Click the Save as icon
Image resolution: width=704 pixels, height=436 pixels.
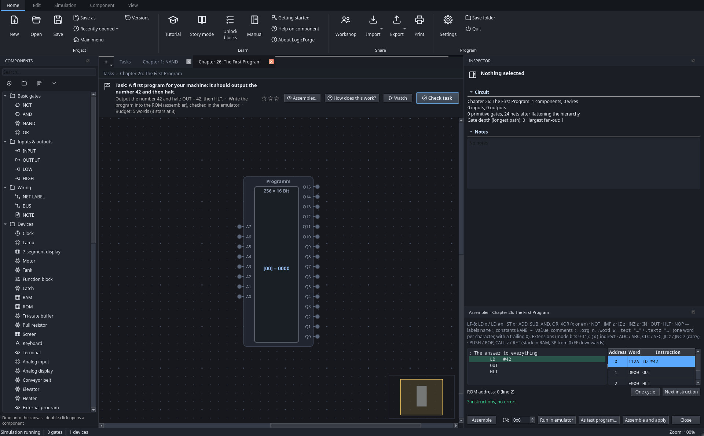pos(76,18)
